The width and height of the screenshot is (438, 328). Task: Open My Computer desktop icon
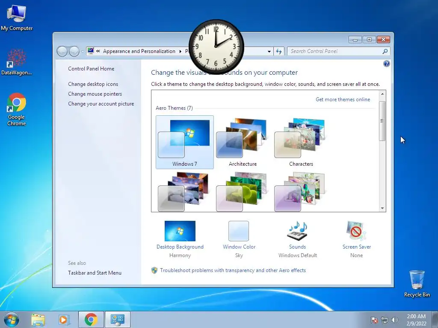tap(17, 17)
